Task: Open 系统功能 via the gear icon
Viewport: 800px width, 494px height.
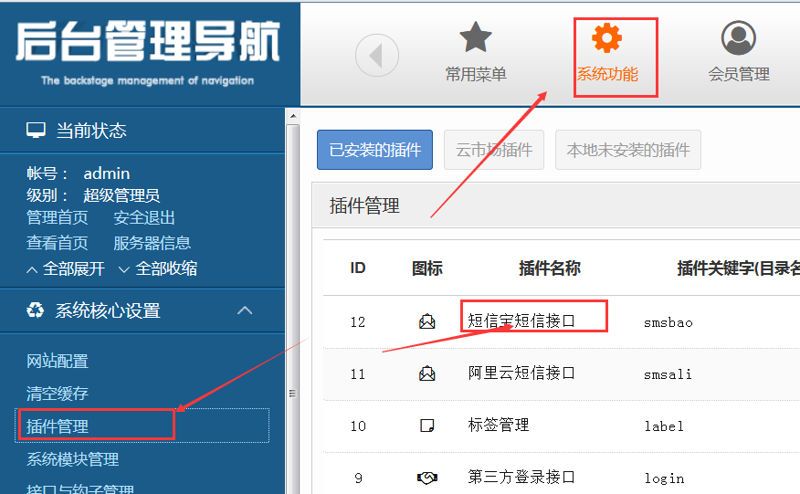Action: 606,38
